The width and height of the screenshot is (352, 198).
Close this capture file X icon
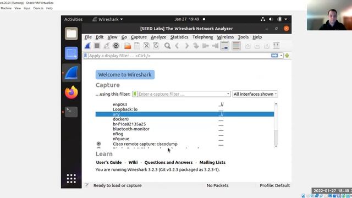coord(146,46)
